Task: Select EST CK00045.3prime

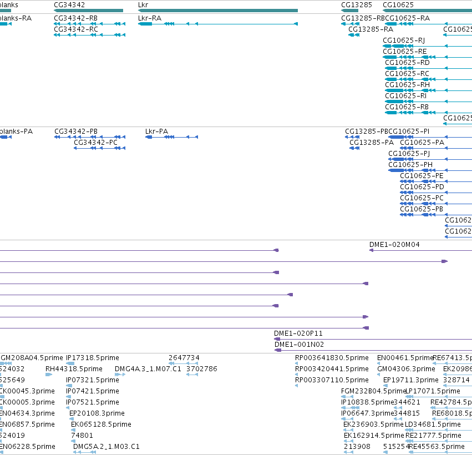Action: pos(27,391)
